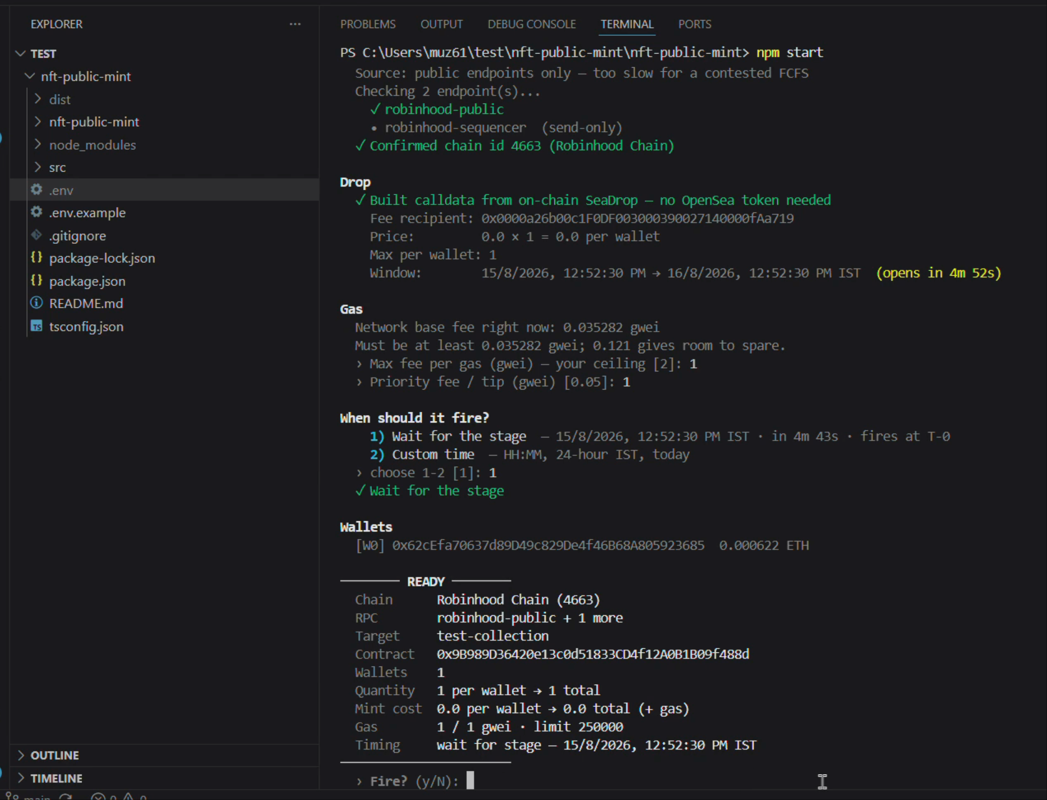Click the 'Priority fee / tip (gwei)' prompt line
Screen dimensions: 1047x800
pos(493,382)
